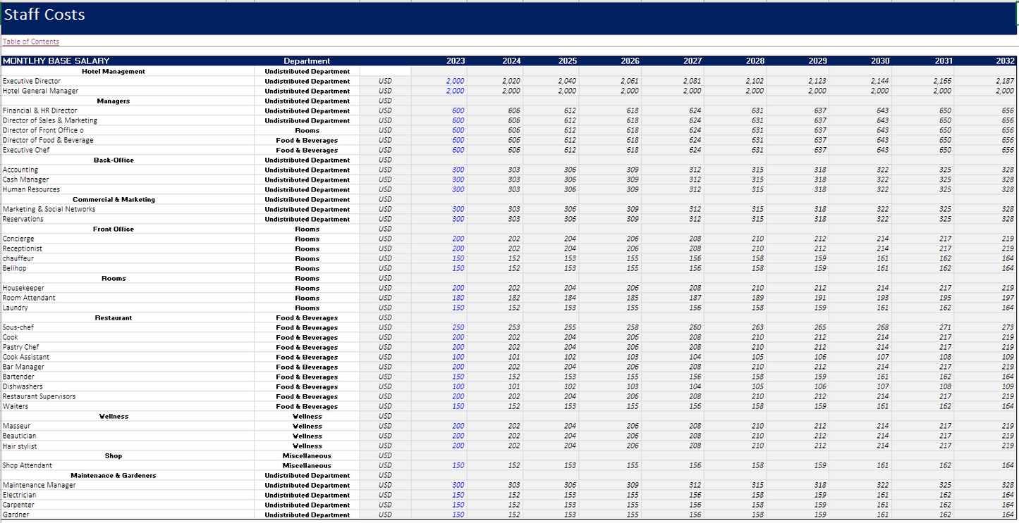Select the Executive Director row label

32,81
